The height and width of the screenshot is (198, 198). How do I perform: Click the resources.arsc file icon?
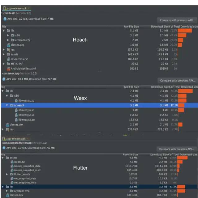tap(9, 59)
